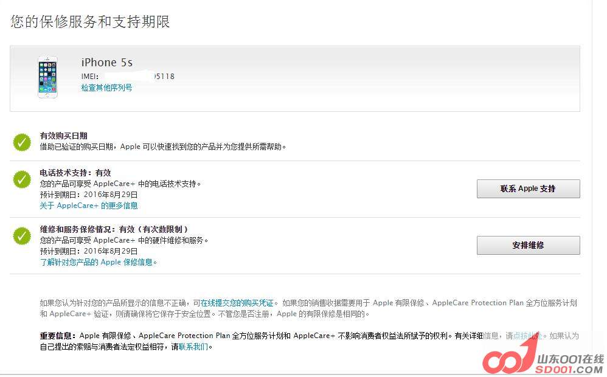The width and height of the screenshot is (607, 377).
Task: Select the iPhone 5s device name
Action: [107, 62]
